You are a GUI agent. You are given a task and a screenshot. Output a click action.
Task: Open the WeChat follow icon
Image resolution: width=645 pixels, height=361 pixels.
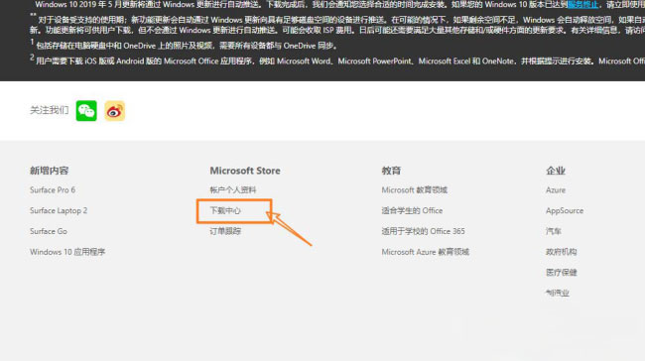pyautogui.click(x=86, y=111)
